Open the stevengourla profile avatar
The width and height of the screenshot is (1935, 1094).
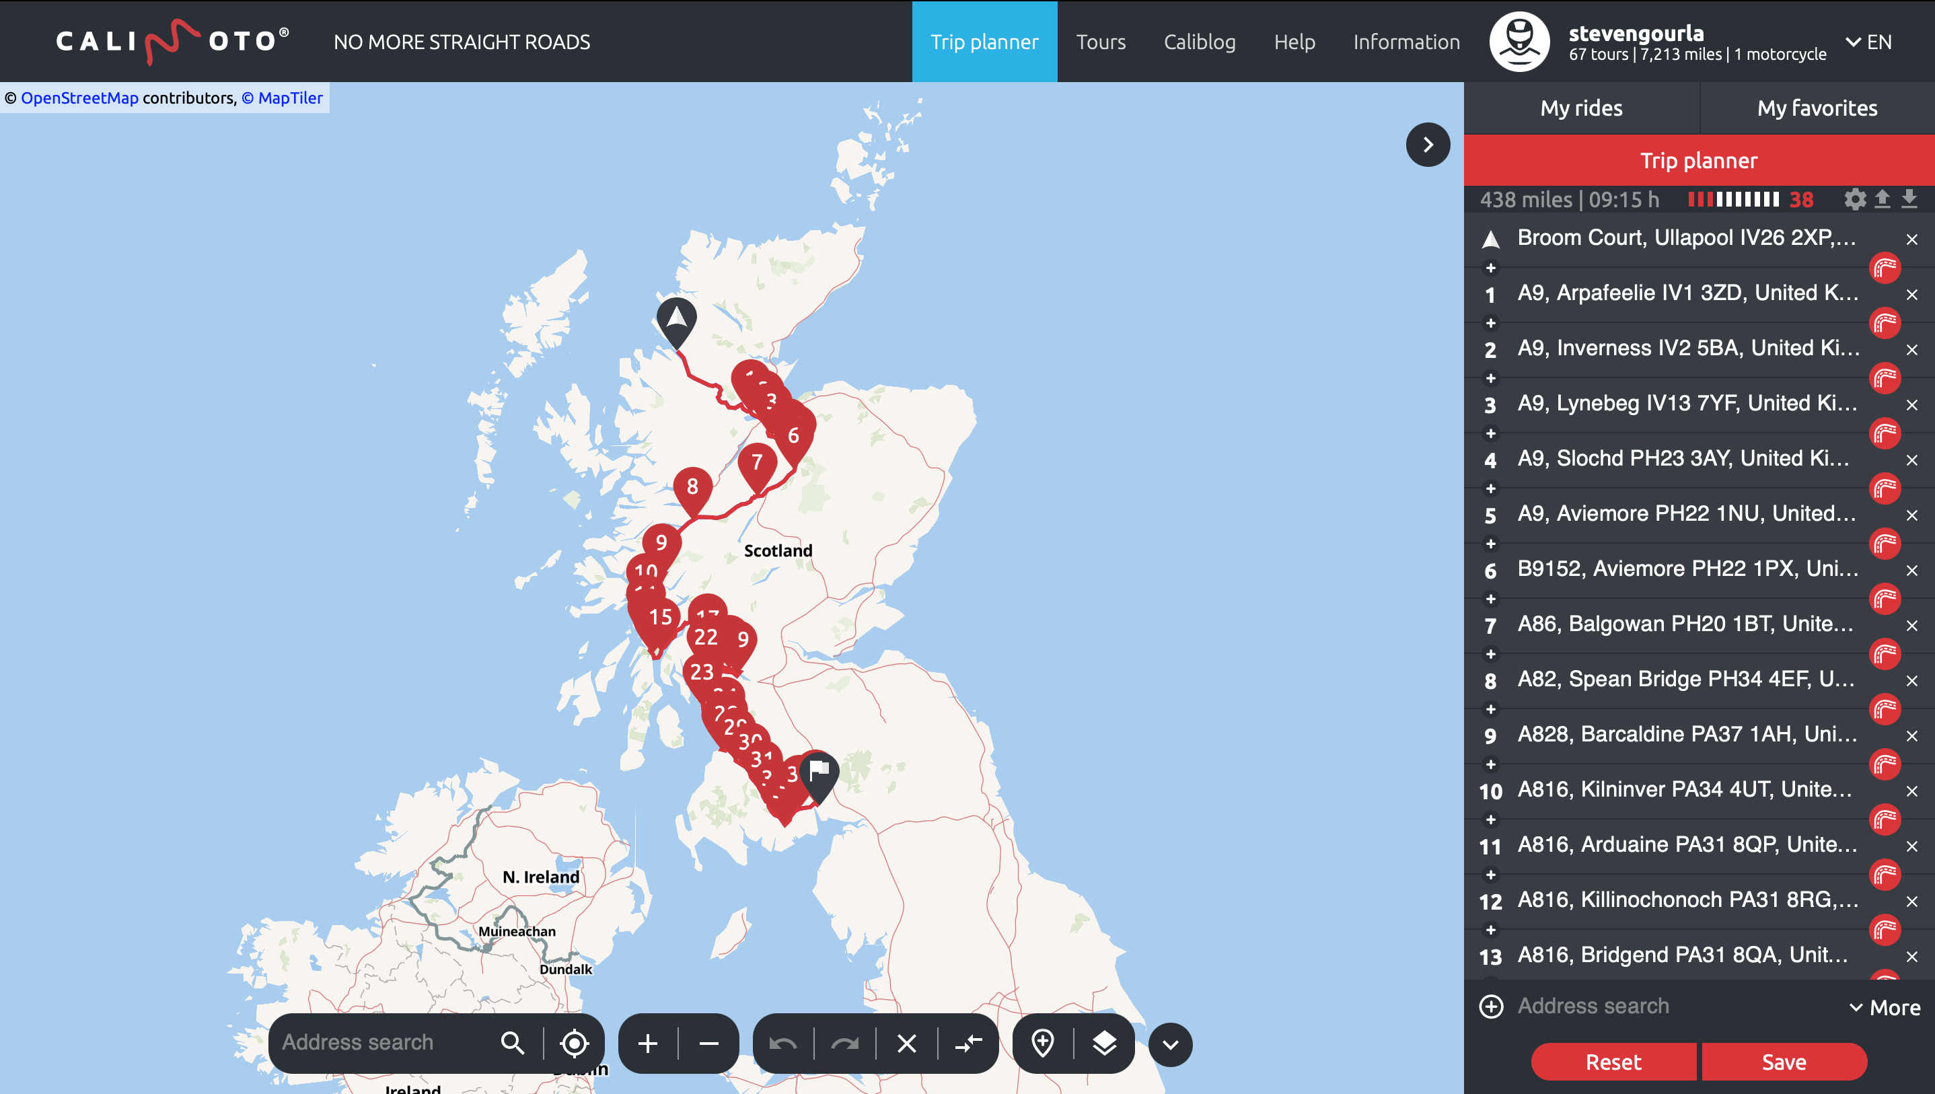coord(1519,41)
